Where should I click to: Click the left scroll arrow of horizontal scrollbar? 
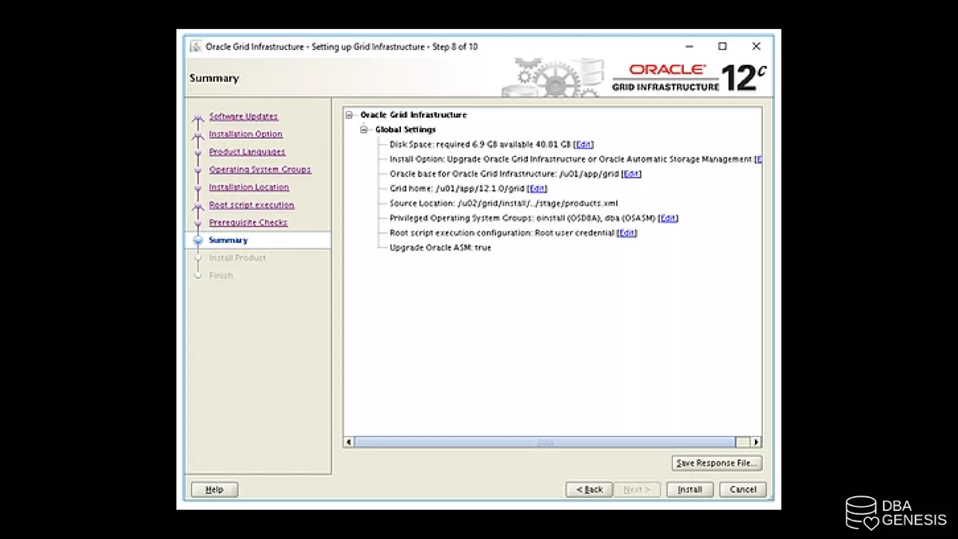point(348,442)
